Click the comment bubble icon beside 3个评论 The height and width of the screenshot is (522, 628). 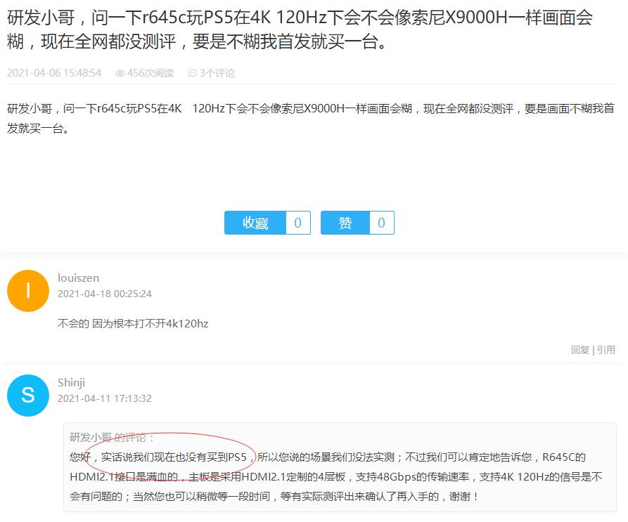click(x=193, y=73)
